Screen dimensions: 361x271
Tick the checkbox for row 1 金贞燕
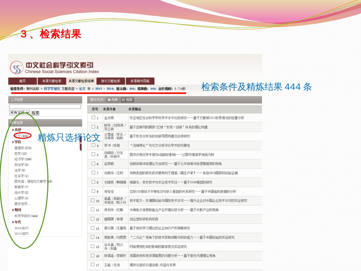[x=94, y=117]
